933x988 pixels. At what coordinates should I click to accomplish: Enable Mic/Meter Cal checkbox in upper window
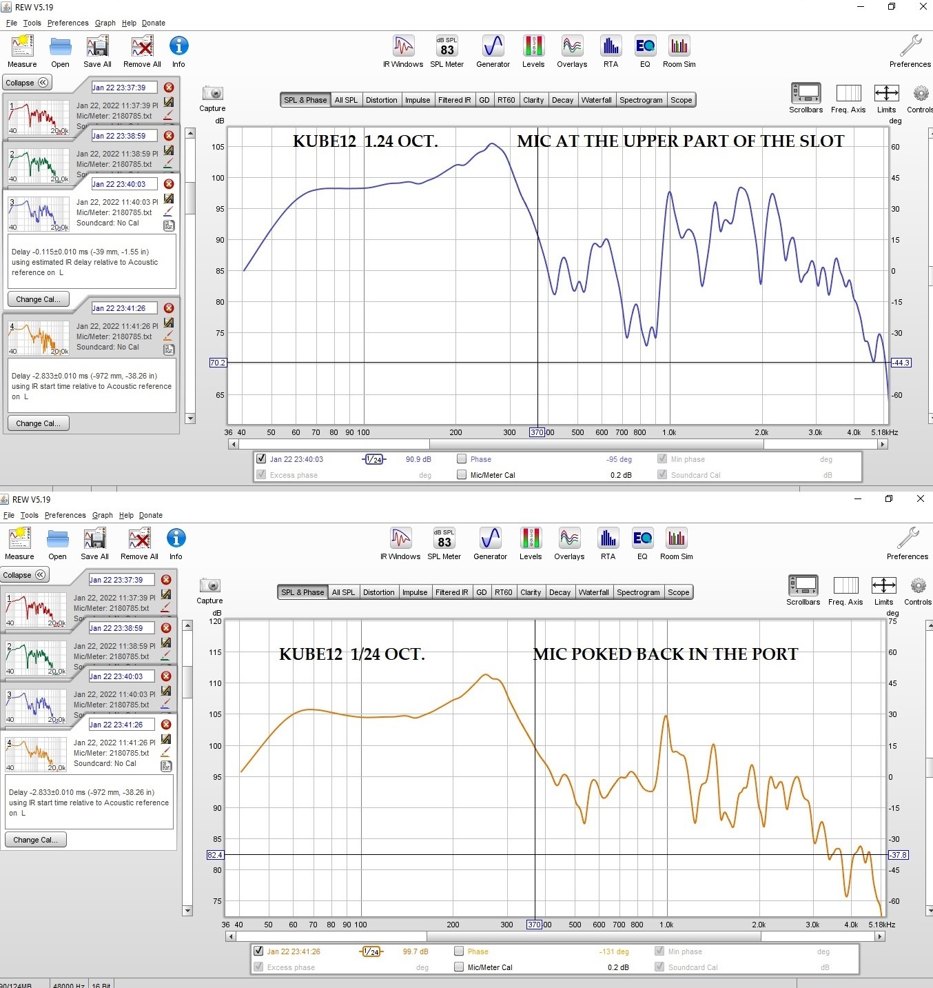(x=462, y=474)
